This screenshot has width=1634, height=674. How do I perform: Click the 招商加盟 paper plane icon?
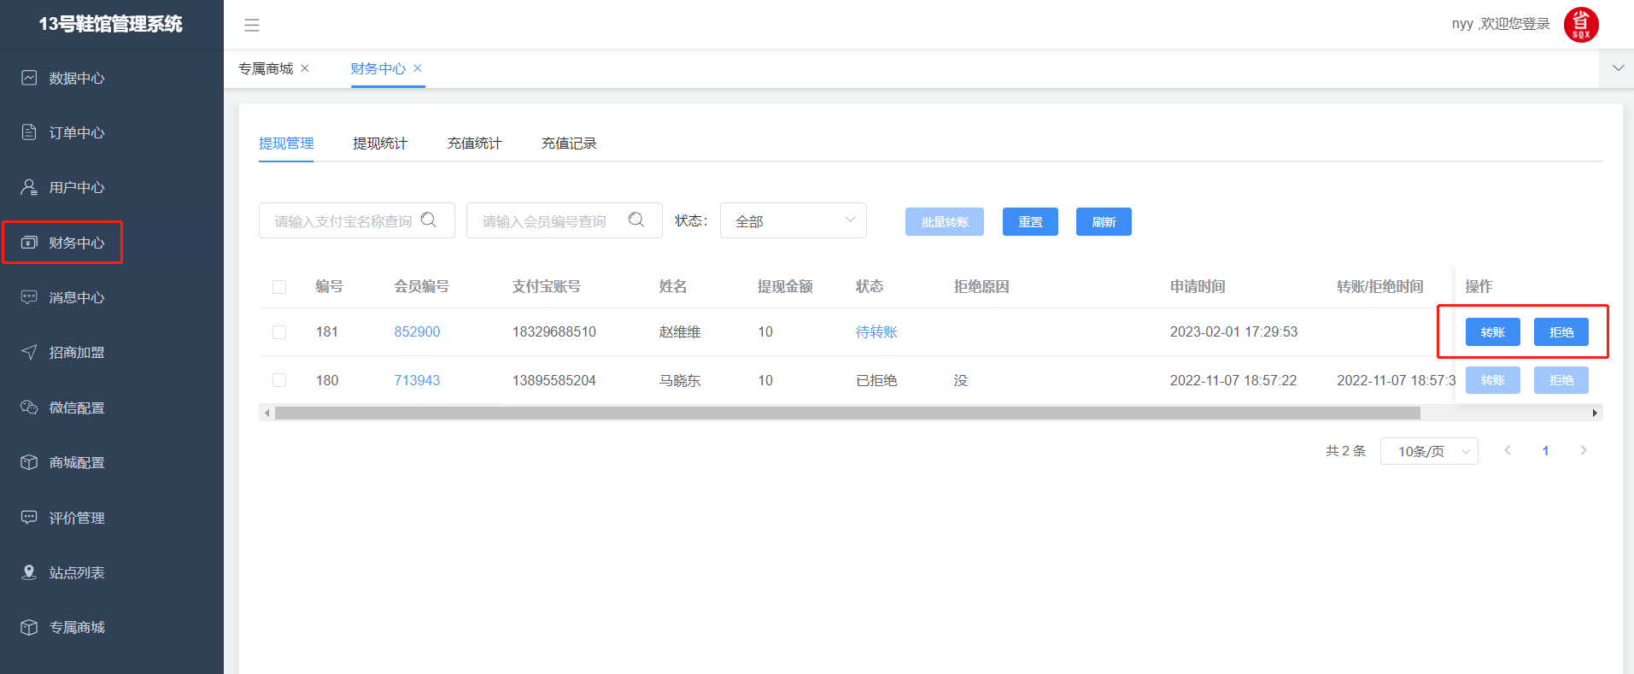(29, 352)
